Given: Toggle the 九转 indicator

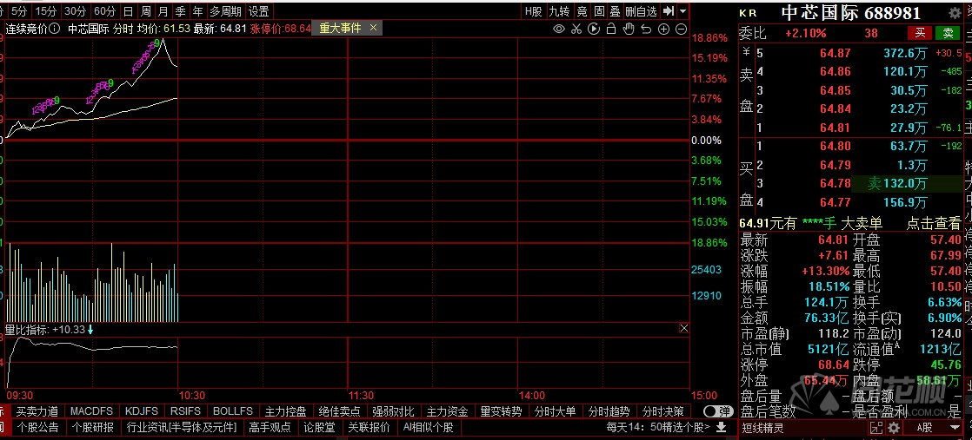Looking at the screenshot, I should coord(558,11).
